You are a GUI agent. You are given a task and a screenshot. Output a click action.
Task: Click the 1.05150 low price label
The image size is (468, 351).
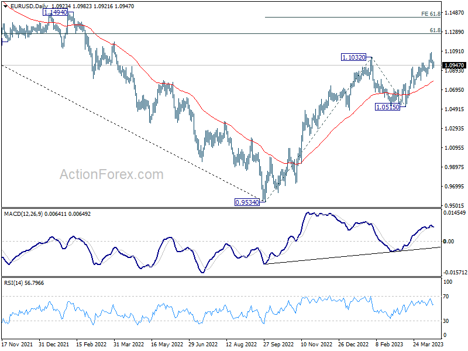click(387, 107)
